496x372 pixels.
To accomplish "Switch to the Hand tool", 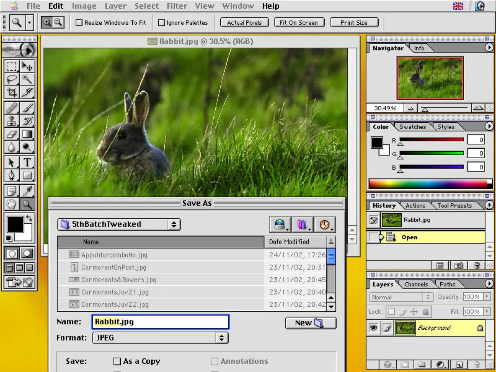I will pos(12,204).
